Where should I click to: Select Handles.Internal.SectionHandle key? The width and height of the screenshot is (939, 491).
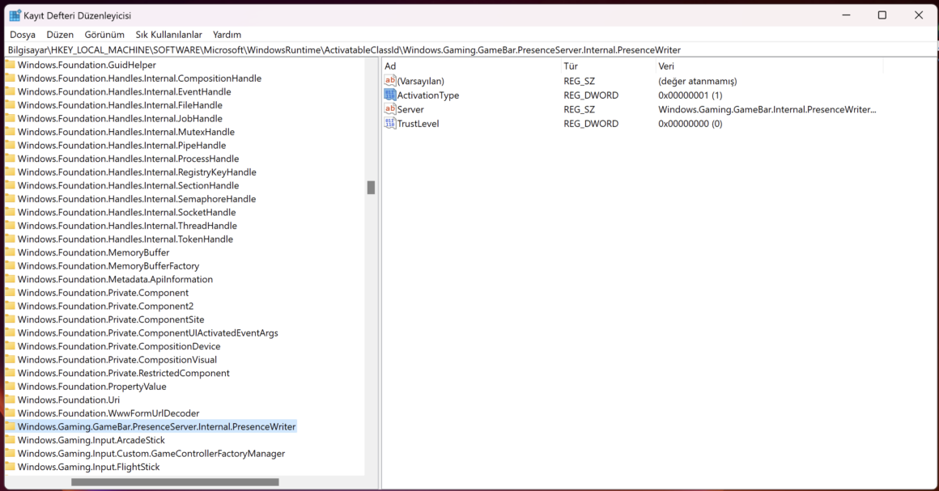tap(128, 185)
